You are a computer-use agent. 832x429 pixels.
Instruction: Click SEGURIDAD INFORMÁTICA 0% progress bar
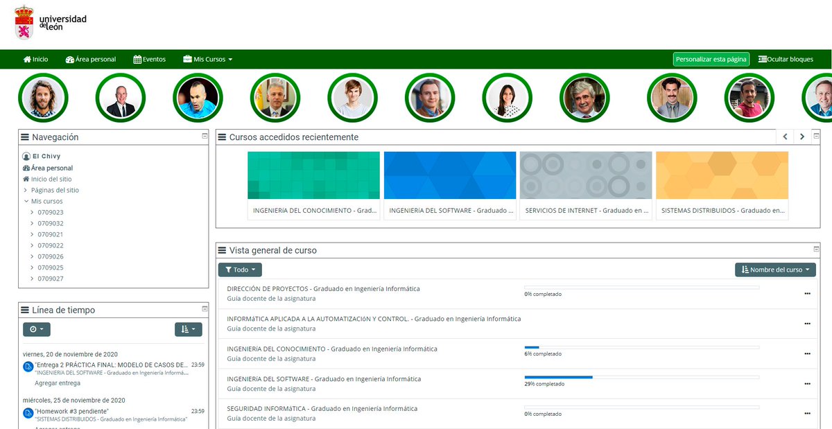click(x=642, y=407)
